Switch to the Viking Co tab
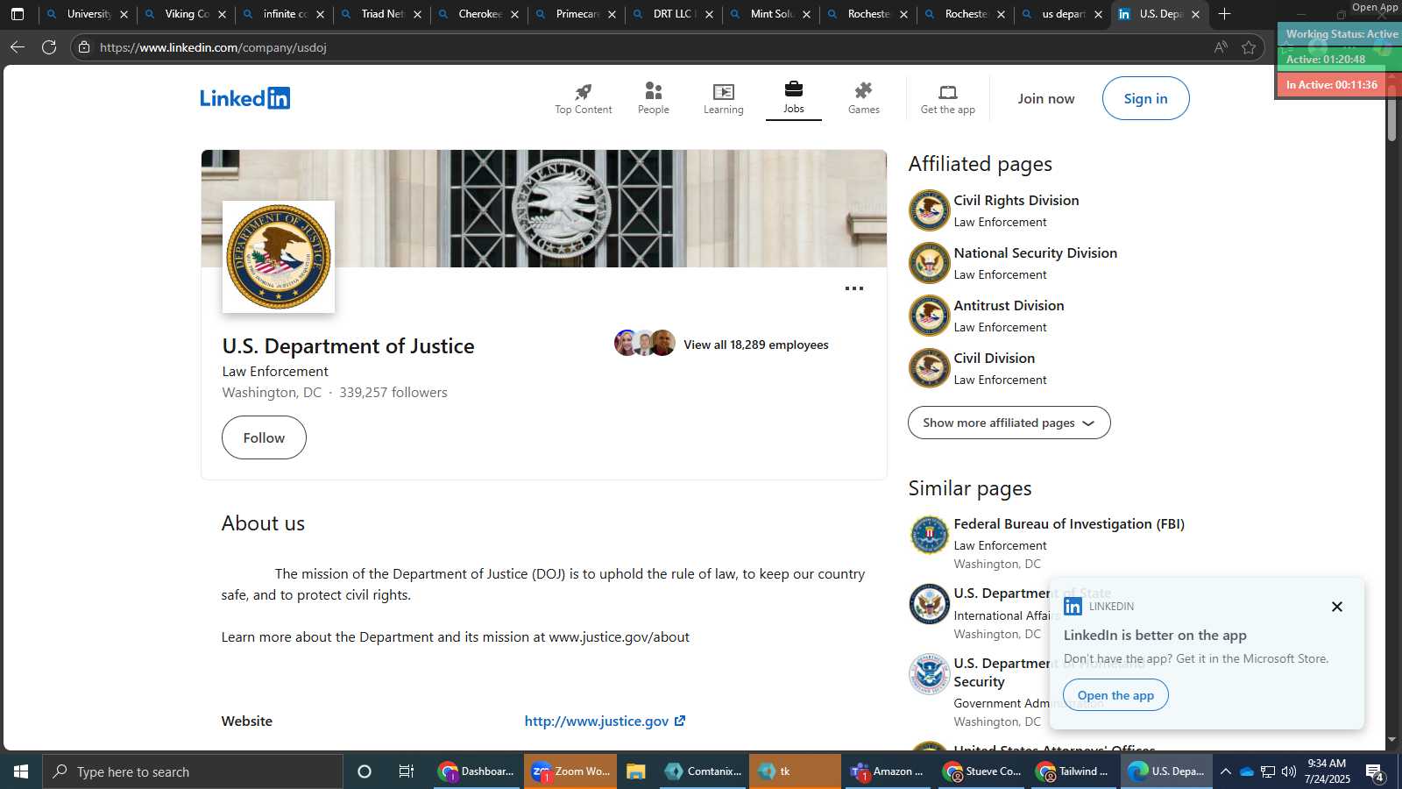Viewport: 1402px width, 789px height. click(186, 14)
